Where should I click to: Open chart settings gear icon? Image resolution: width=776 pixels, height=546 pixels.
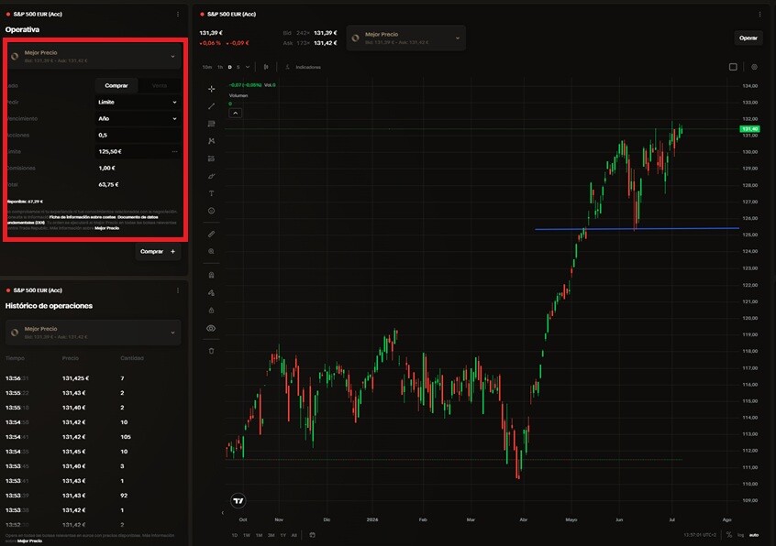click(x=754, y=67)
